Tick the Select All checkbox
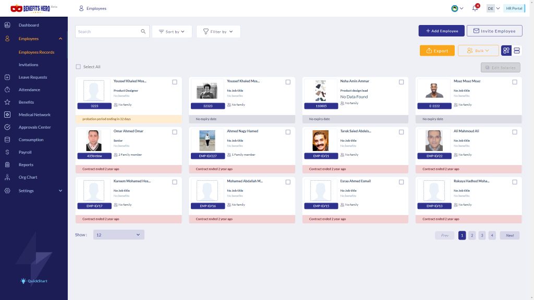Screen dimensions: 534x300 pos(78,67)
